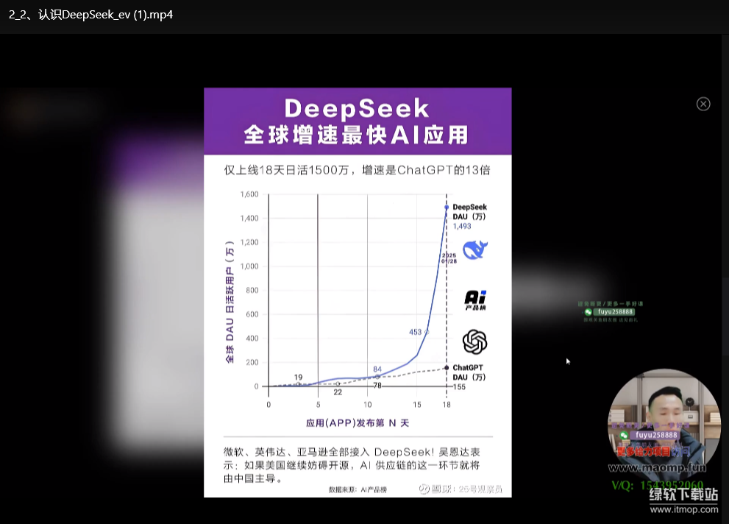The width and height of the screenshot is (729, 524).
Task: Click the x-axis tick label 10
Action: pos(367,405)
